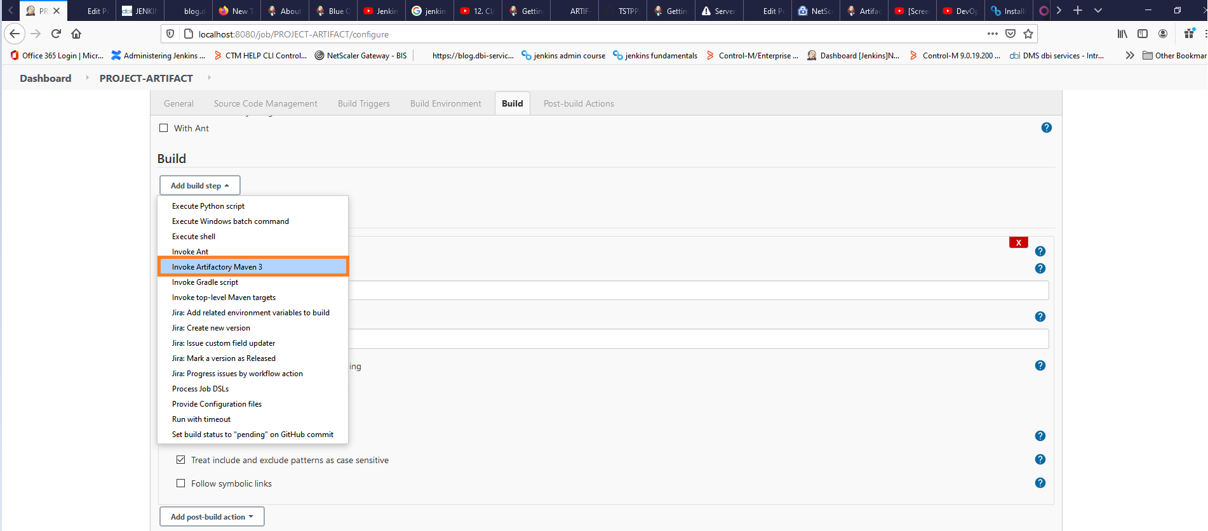Switch to the Server browser tab
The width and height of the screenshot is (1208, 531).
click(x=719, y=11)
